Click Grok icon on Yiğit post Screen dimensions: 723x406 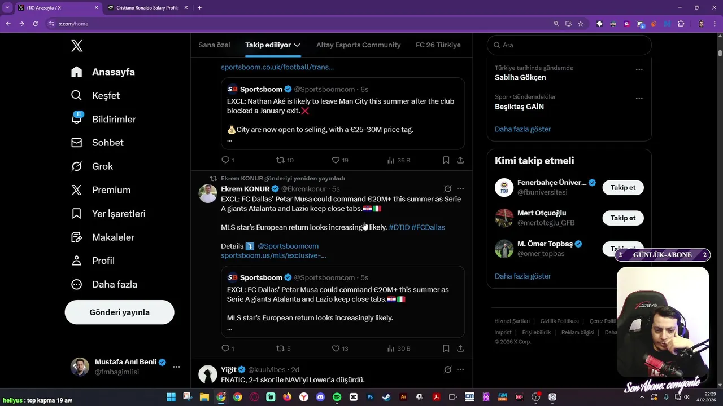click(447, 369)
